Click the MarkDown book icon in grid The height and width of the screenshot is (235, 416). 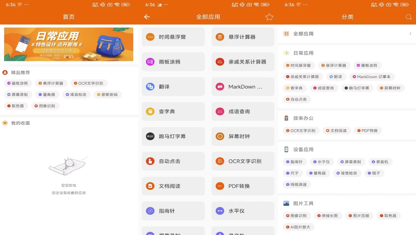(x=220, y=87)
